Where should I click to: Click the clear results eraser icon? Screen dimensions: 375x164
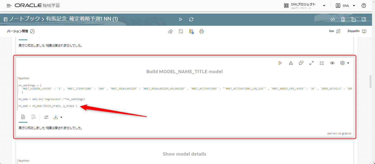pos(170,31)
